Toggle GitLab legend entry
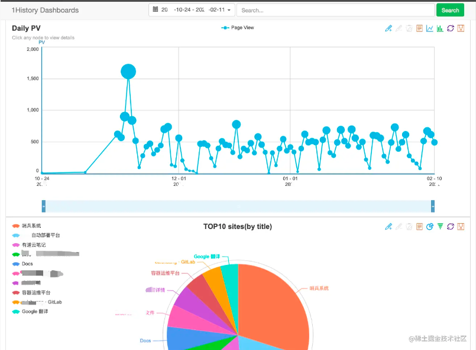476x350 pixels. (37, 302)
